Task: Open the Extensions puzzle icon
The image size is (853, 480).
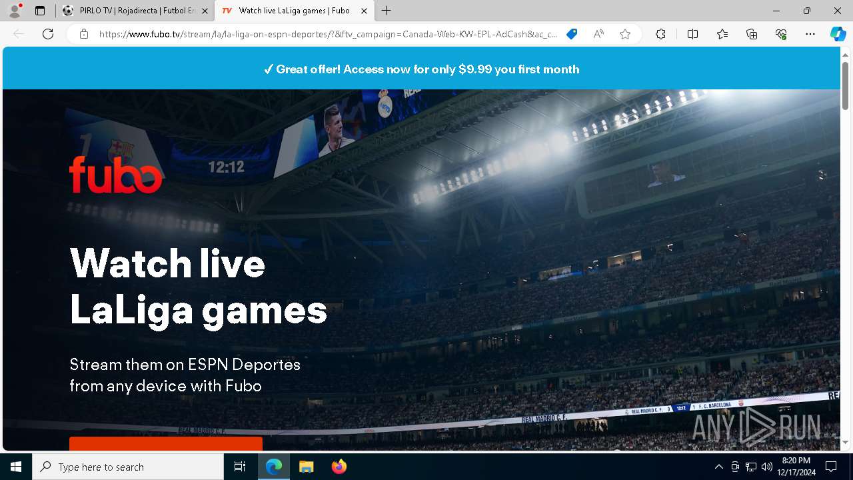Action: pos(660,34)
